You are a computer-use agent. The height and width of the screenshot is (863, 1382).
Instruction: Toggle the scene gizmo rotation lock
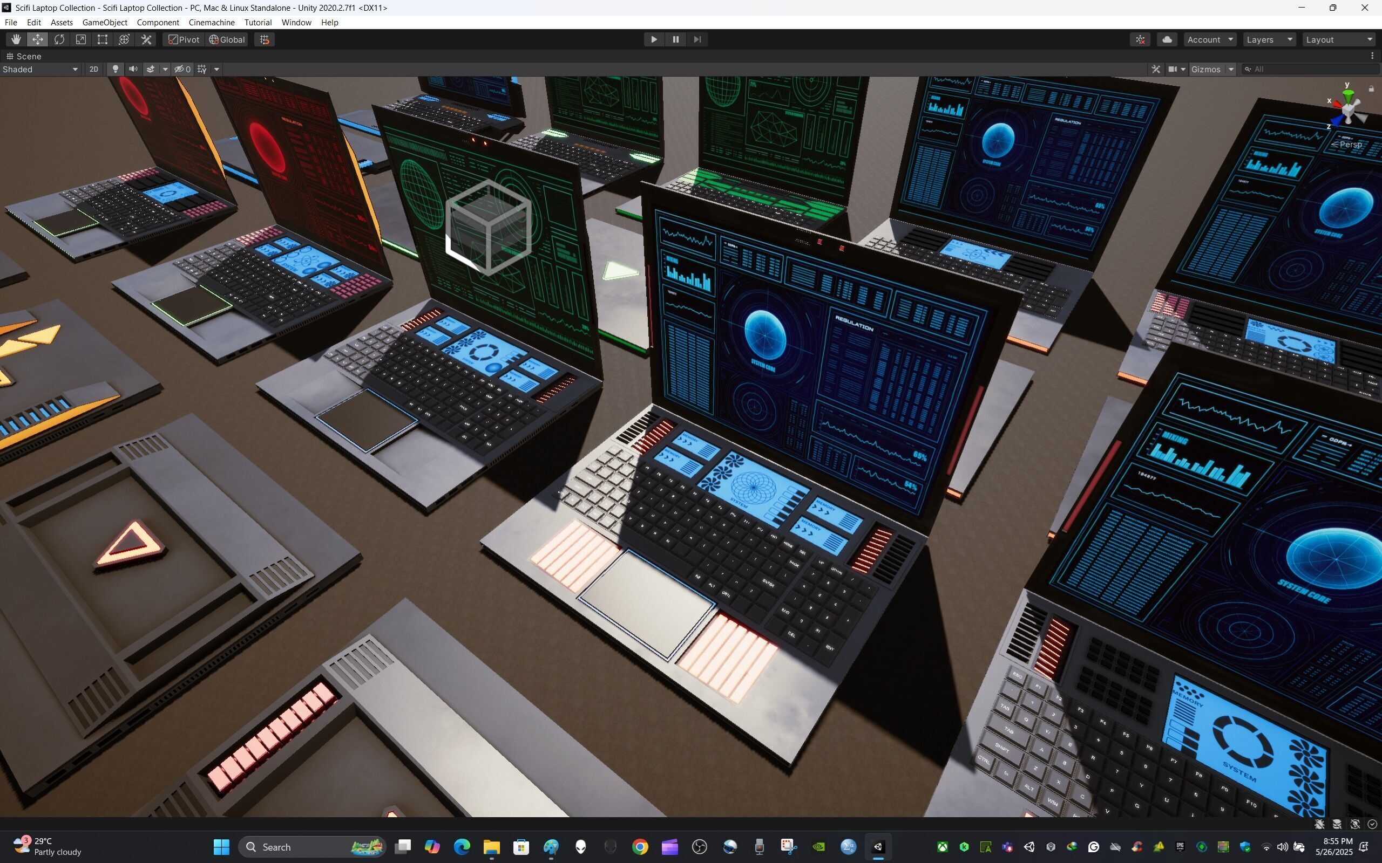1371,88
